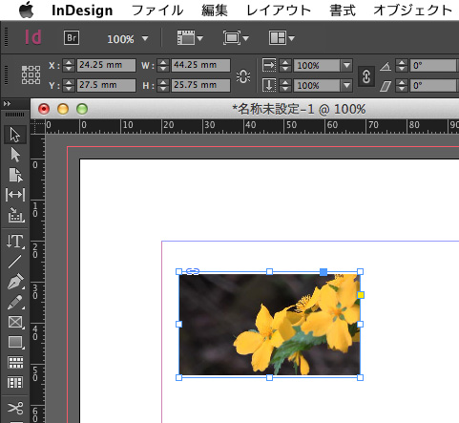The height and width of the screenshot is (423, 459).
Task: Select the Pen tool
Action: point(15,282)
